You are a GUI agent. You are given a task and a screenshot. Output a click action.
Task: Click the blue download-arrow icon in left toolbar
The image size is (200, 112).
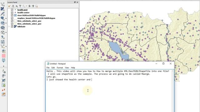3,60
